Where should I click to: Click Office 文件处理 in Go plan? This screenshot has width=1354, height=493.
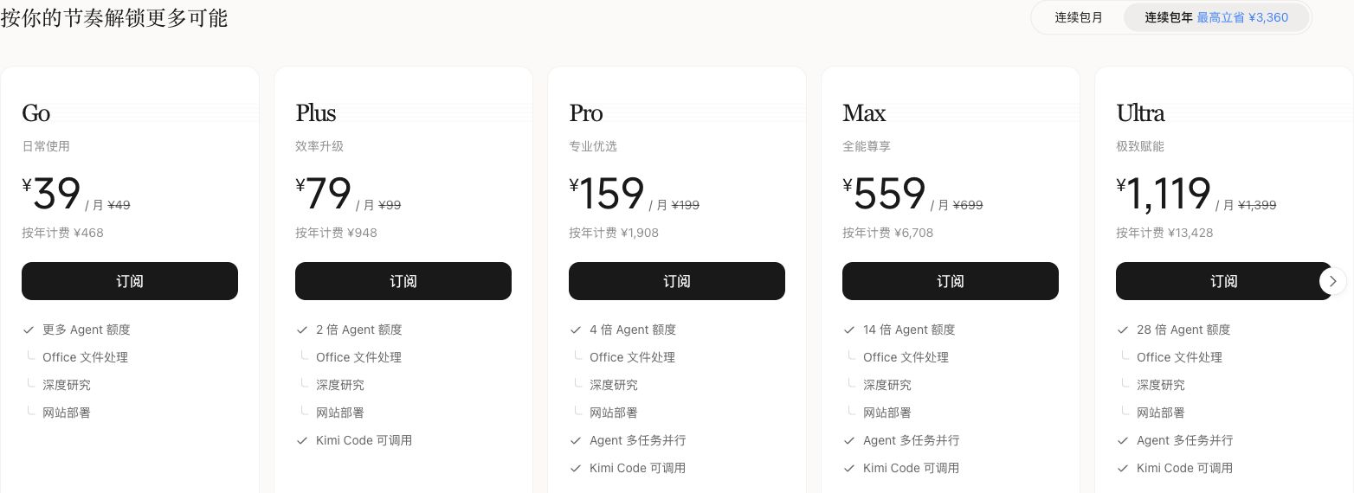[85, 357]
